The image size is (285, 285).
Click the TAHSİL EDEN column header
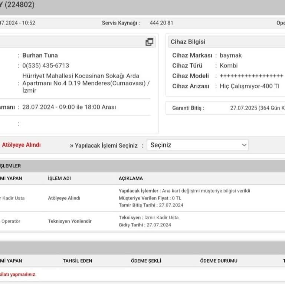tap(77, 261)
